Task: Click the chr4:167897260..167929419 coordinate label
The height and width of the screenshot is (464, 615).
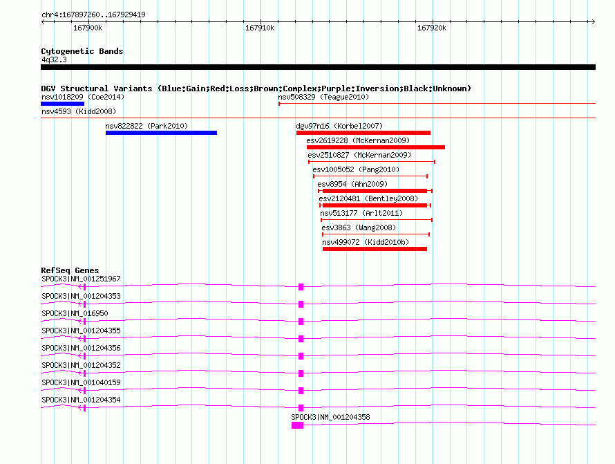Action: point(93,15)
